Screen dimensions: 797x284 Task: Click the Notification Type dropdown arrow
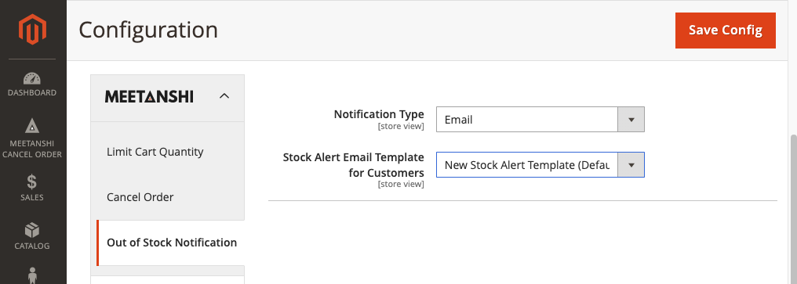point(631,120)
